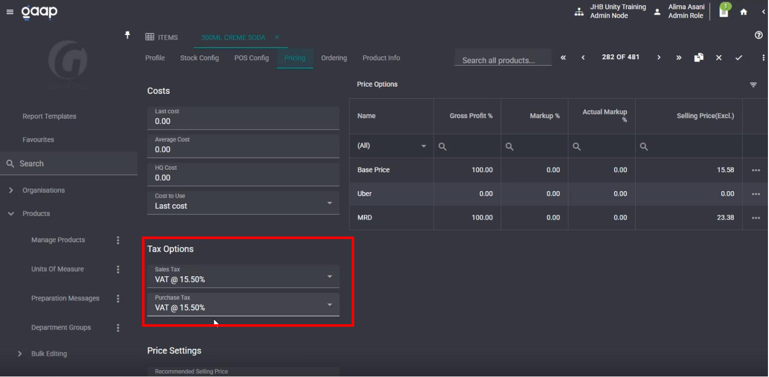Expand the Bulk Editing node
Image resolution: width=769 pixels, height=377 pixels.
(20, 354)
